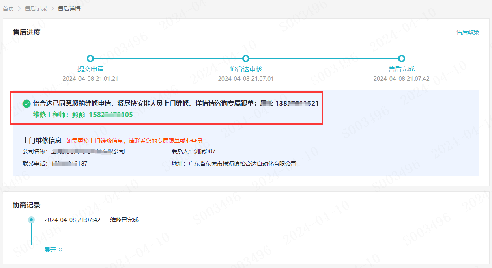492x268 pixels.
Task: Click the 售后进度 section heading
Action: click(27, 32)
